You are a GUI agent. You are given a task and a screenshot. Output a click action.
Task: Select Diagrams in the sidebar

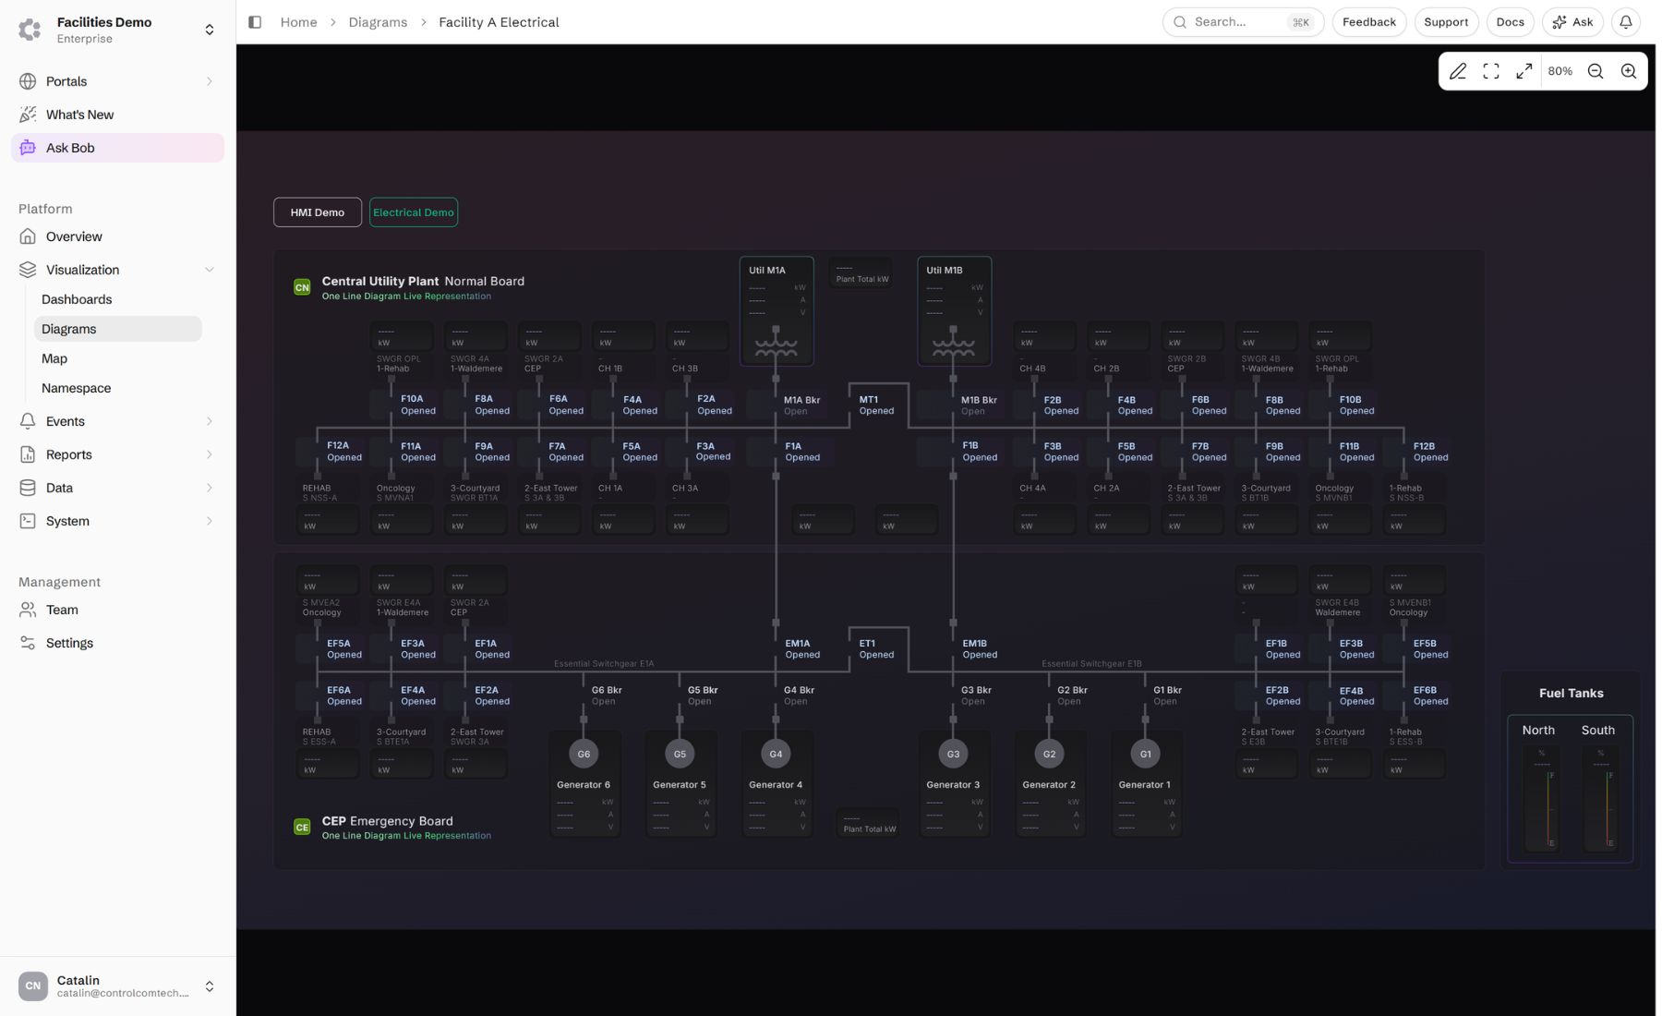tap(118, 330)
